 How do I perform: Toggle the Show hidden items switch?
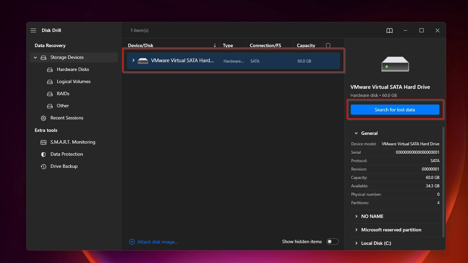[x=332, y=241]
